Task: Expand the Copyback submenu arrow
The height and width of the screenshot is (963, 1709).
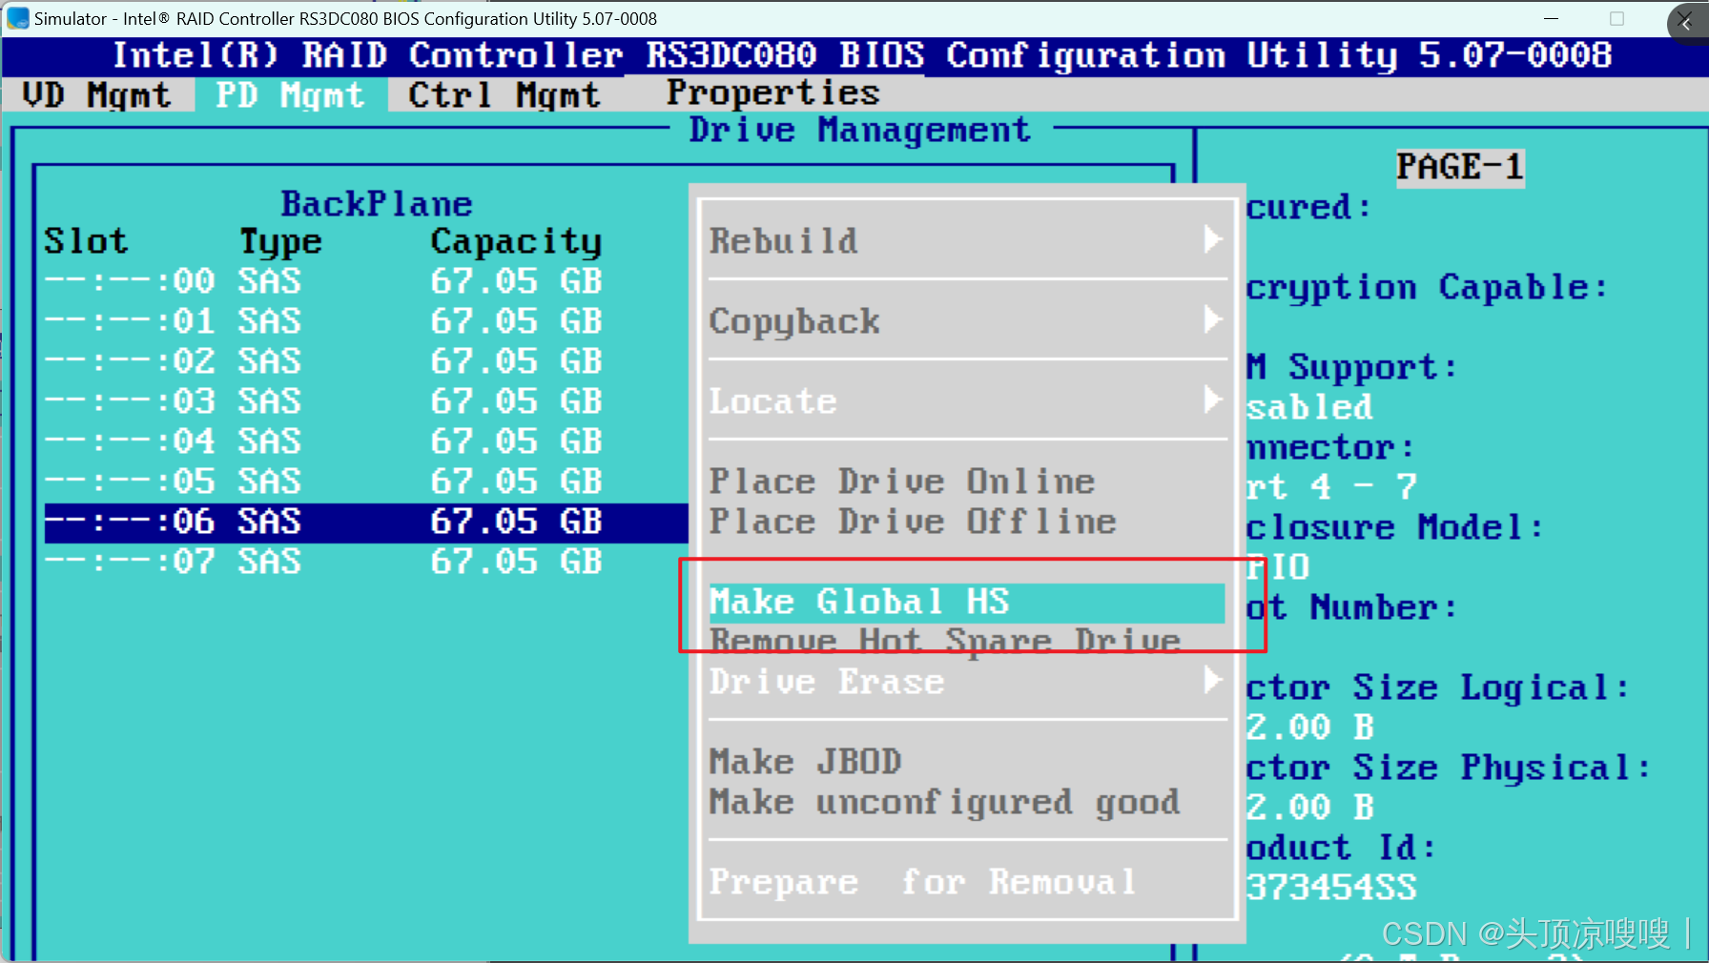Action: pyautogui.click(x=1212, y=319)
